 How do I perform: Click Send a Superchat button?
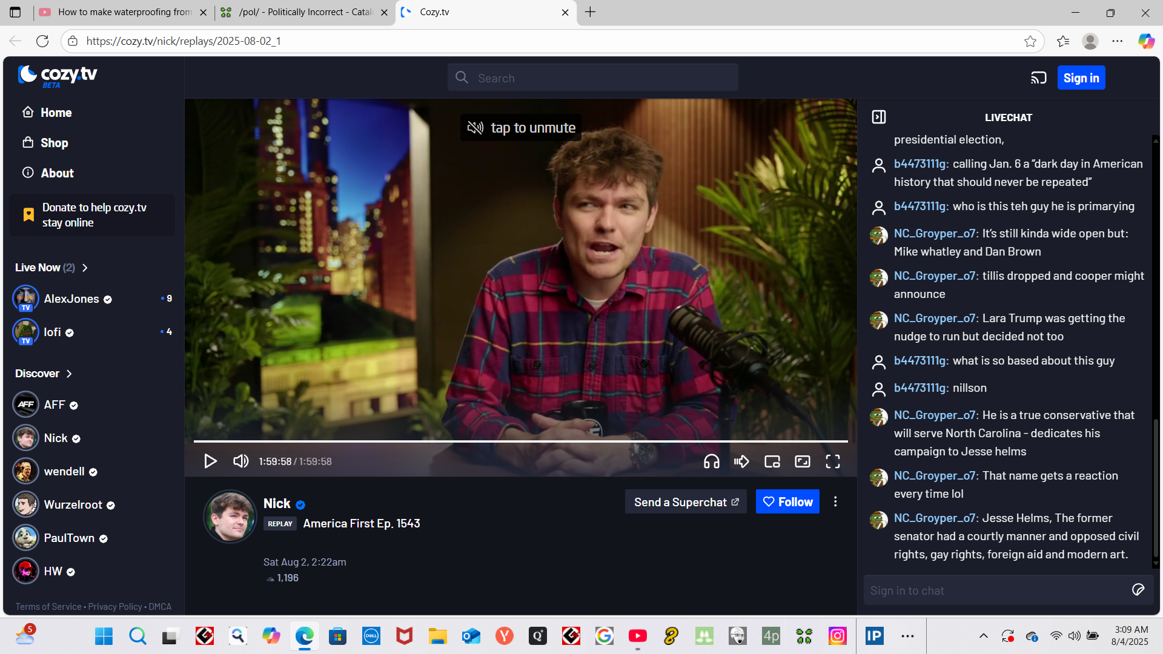(686, 502)
